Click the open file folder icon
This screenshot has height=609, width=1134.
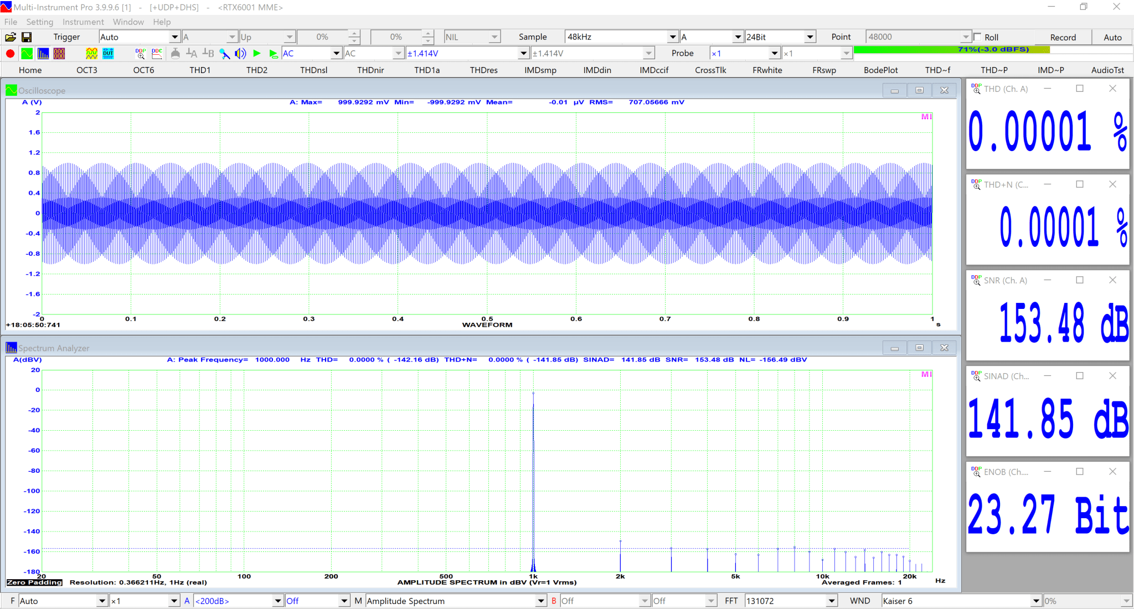(11, 37)
